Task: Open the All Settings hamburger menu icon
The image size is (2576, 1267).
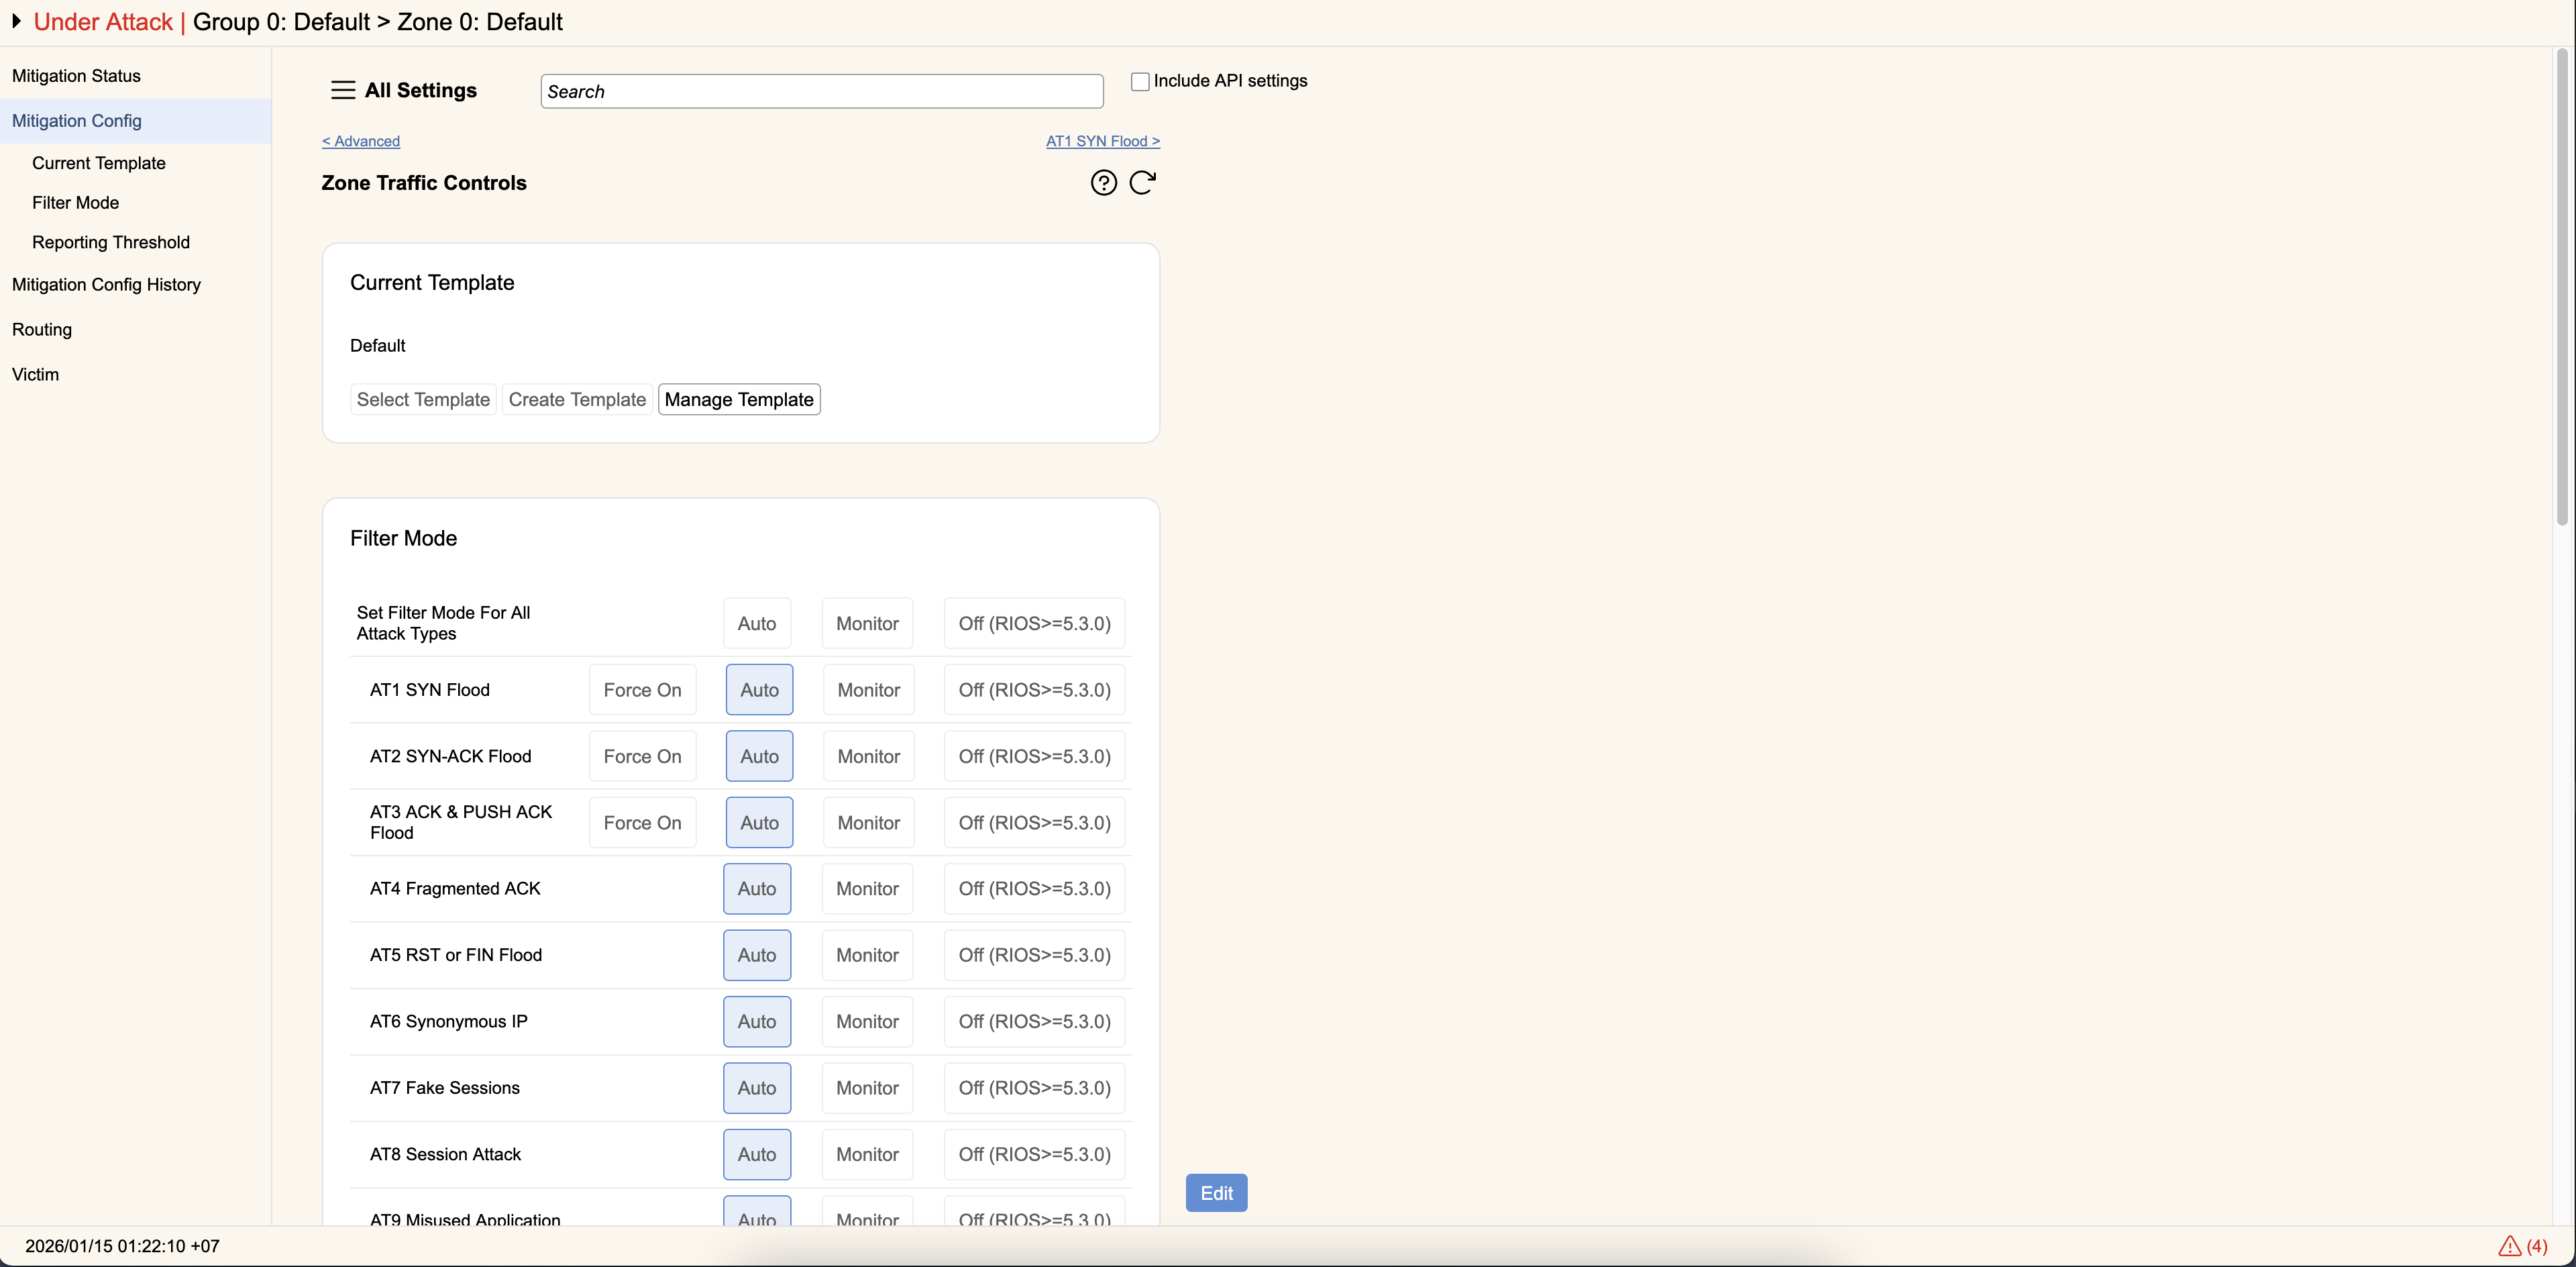Action: pos(343,90)
